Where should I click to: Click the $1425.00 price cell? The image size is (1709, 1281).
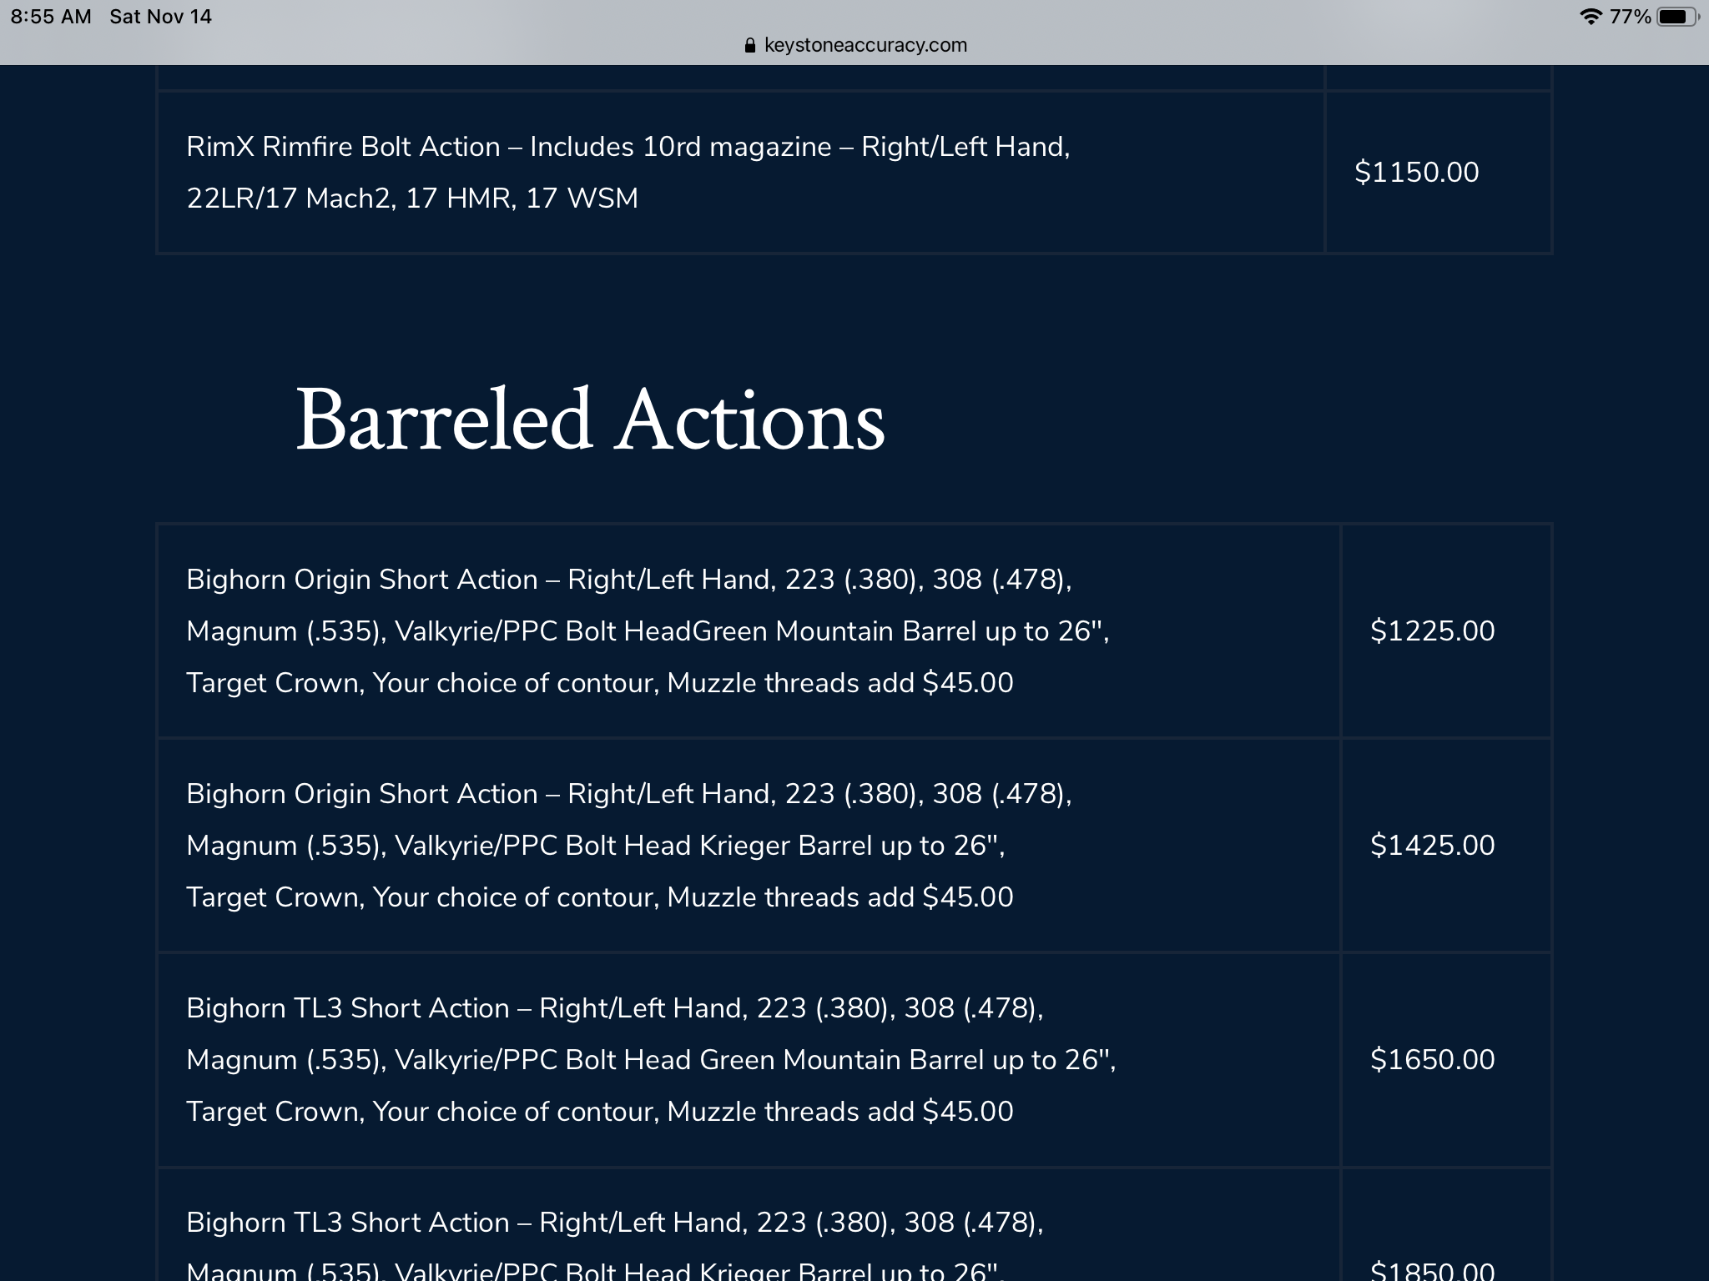tap(1432, 846)
